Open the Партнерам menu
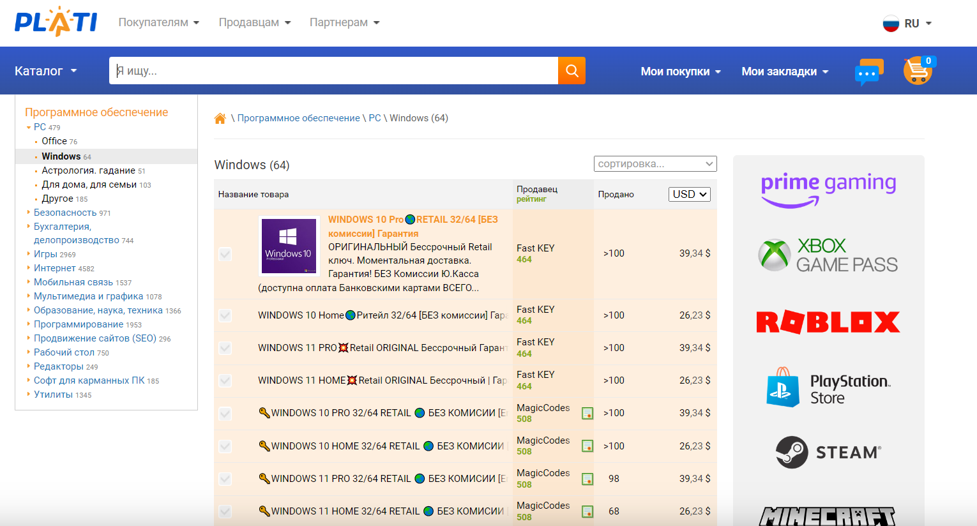The width and height of the screenshot is (977, 526). pyautogui.click(x=345, y=22)
